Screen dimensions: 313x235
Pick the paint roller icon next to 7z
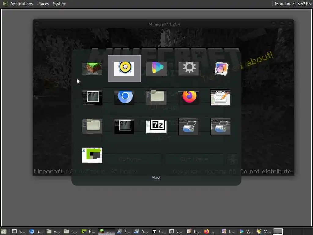(x=188, y=126)
